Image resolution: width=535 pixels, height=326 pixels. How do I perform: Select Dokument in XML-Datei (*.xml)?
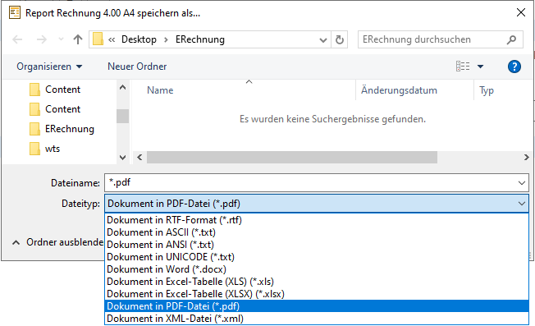[x=175, y=319]
